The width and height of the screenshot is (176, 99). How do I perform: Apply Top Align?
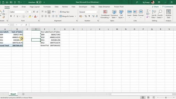[x=42, y=12]
